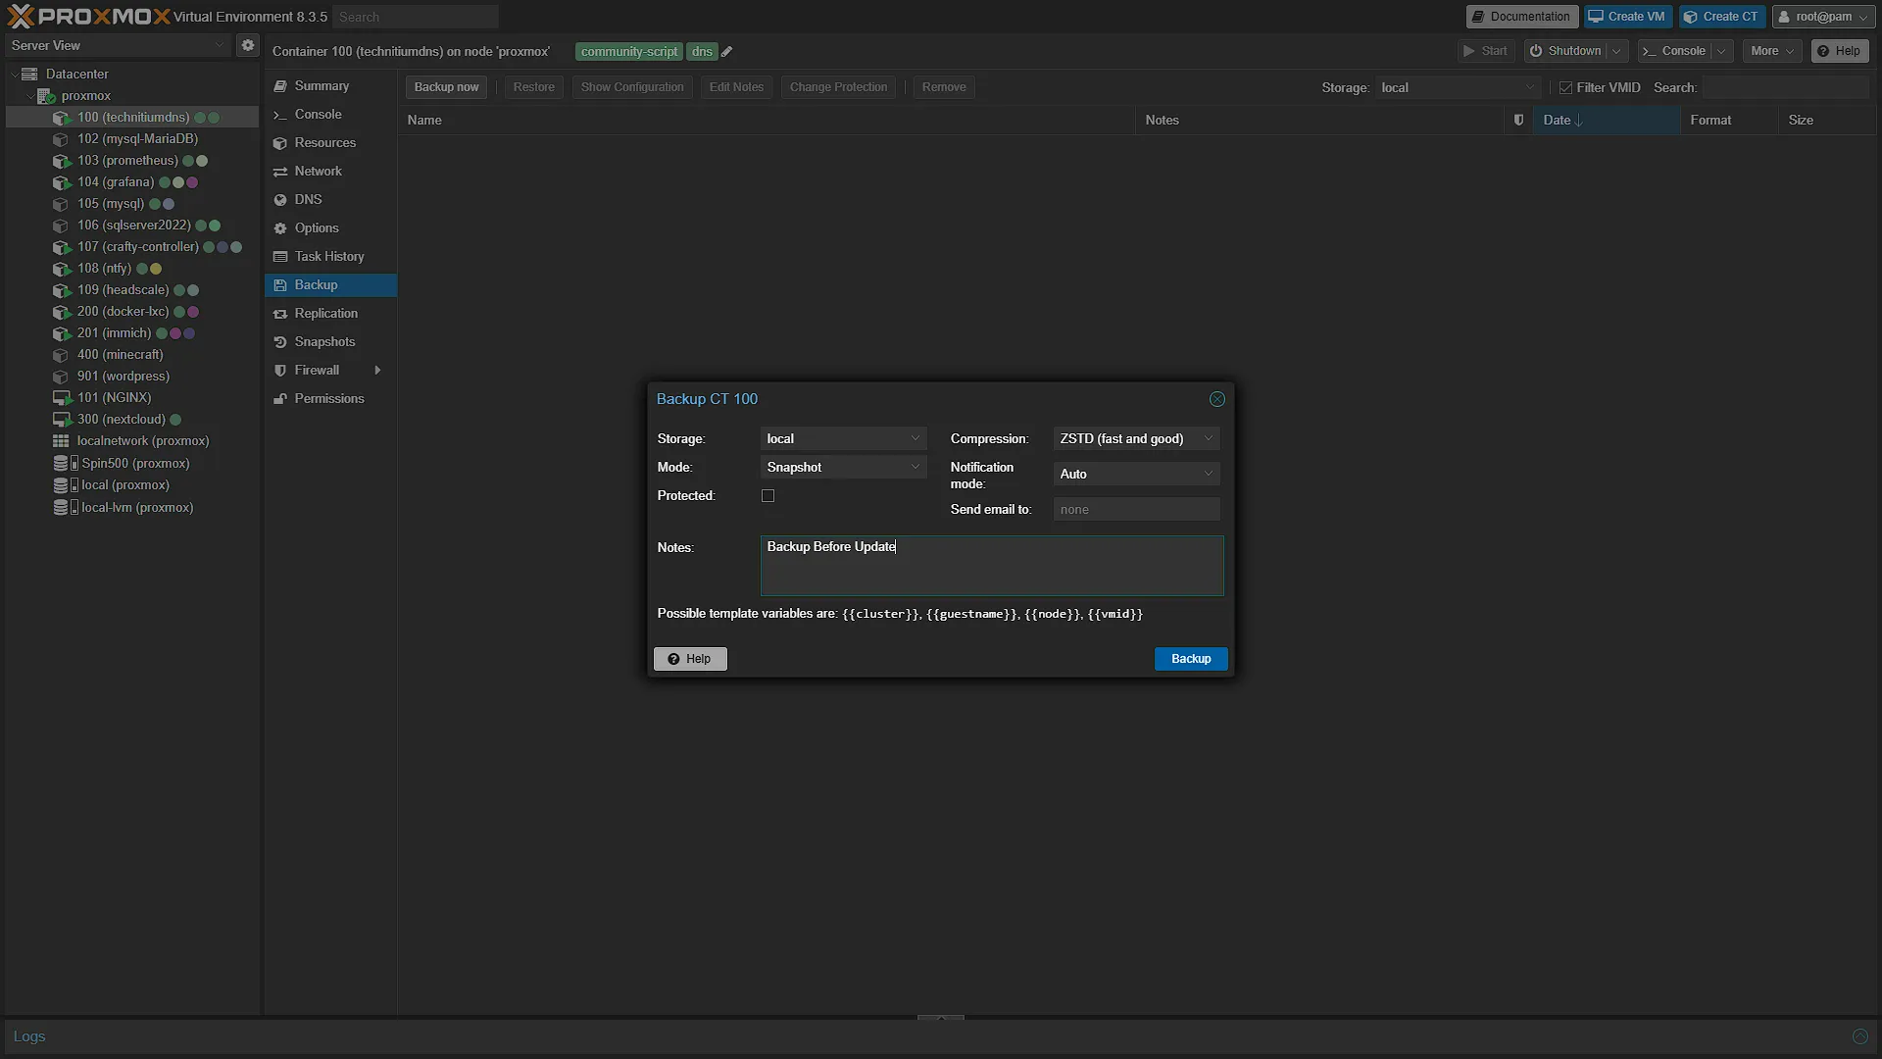The width and height of the screenshot is (1882, 1059).
Task: Select 106 (sqlserver2022) in tree
Action: coord(134,226)
